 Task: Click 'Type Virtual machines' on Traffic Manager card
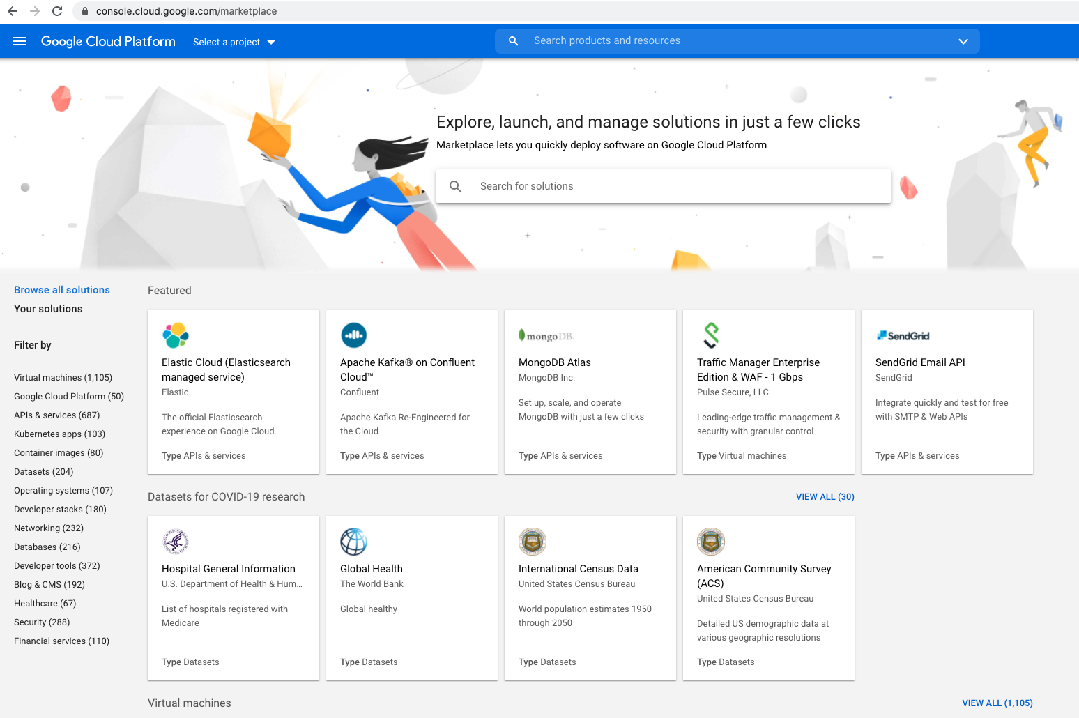click(x=742, y=455)
